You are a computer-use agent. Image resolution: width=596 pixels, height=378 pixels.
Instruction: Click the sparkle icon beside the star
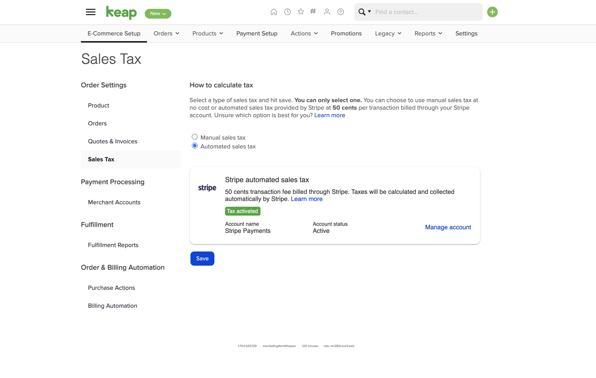(x=313, y=11)
